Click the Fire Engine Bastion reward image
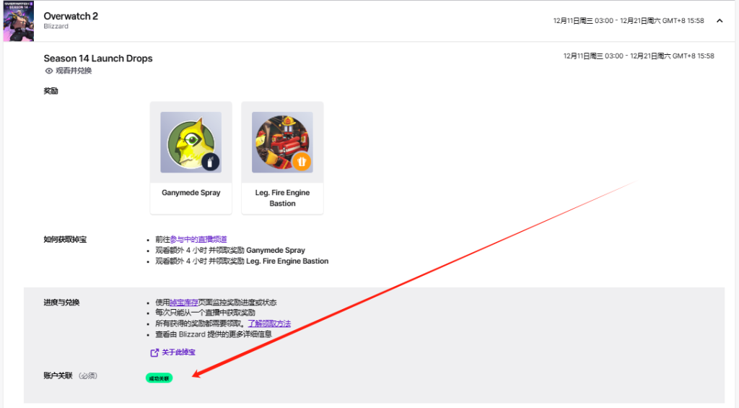Viewport: 739px width, 408px height. point(282,142)
